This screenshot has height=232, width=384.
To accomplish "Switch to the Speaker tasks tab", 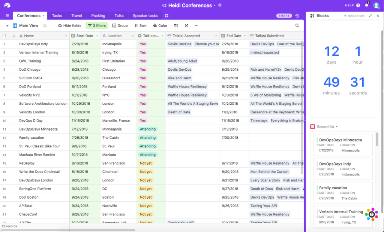I will click(145, 16).
